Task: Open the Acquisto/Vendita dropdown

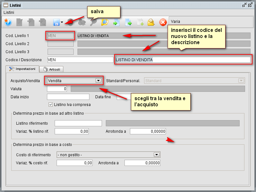Action: [74, 81]
